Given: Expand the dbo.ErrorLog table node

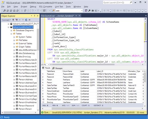Looking at the screenshot, I should click(14, 57).
